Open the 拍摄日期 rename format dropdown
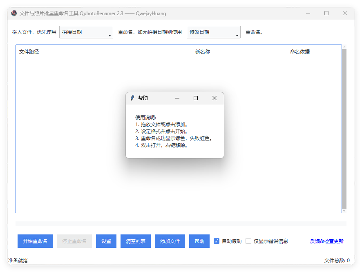 pyautogui.click(x=86, y=32)
